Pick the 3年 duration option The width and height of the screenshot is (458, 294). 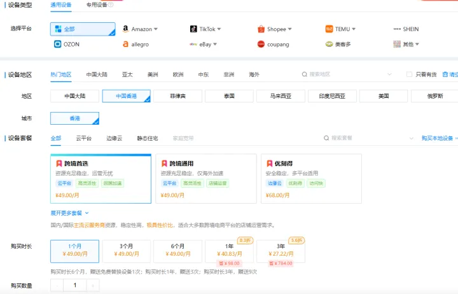pos(281,251)
